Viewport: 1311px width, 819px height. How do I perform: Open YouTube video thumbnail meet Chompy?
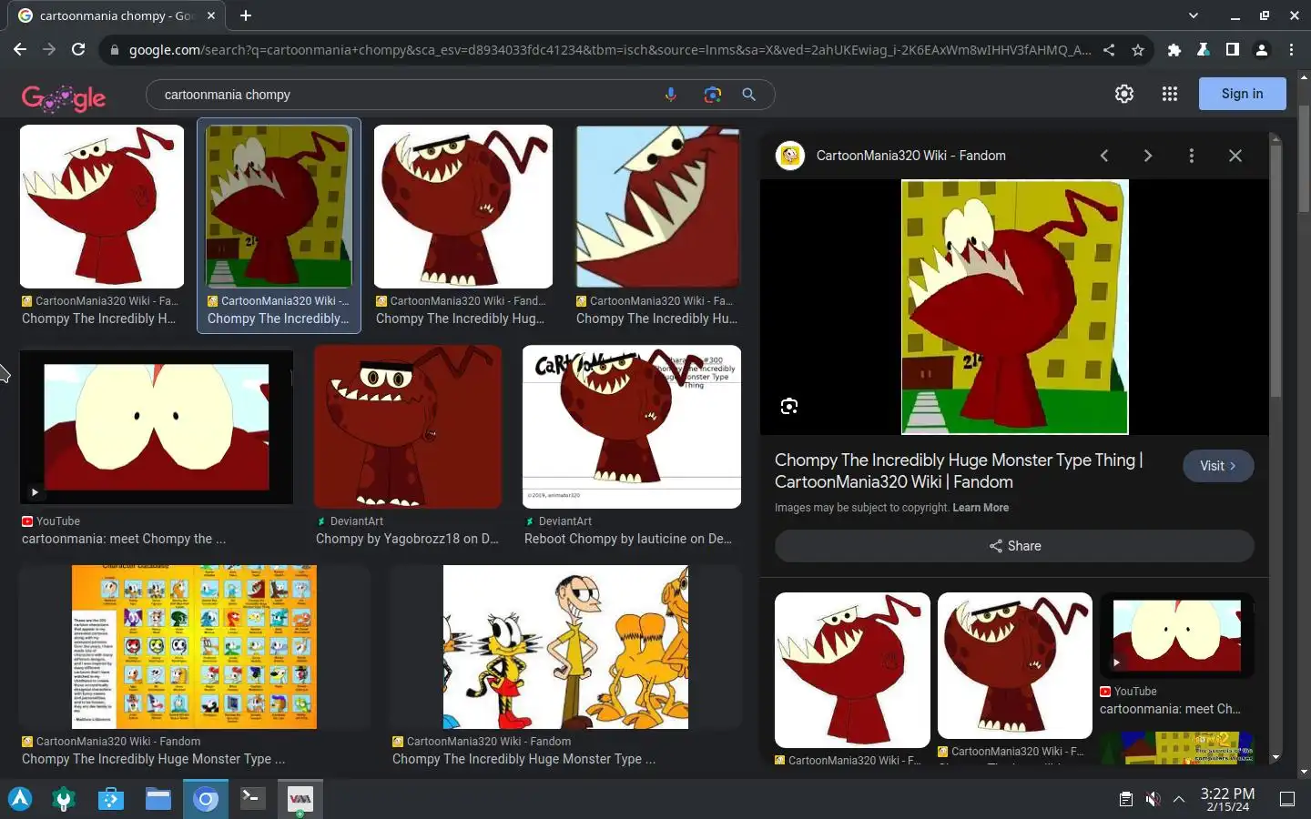(x=157, y=427)
